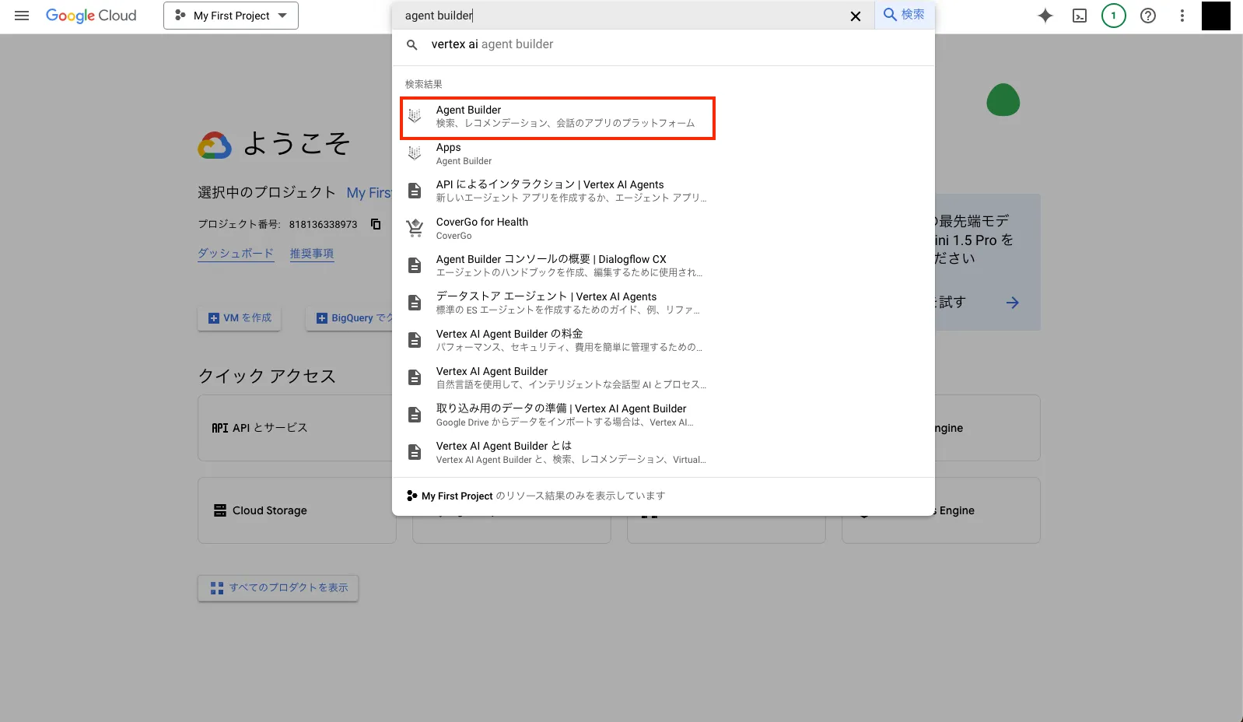Viewport: 1243px width, 722px height.
Task: Open the Agent Builder product result
Action: [x=557, y=117]
